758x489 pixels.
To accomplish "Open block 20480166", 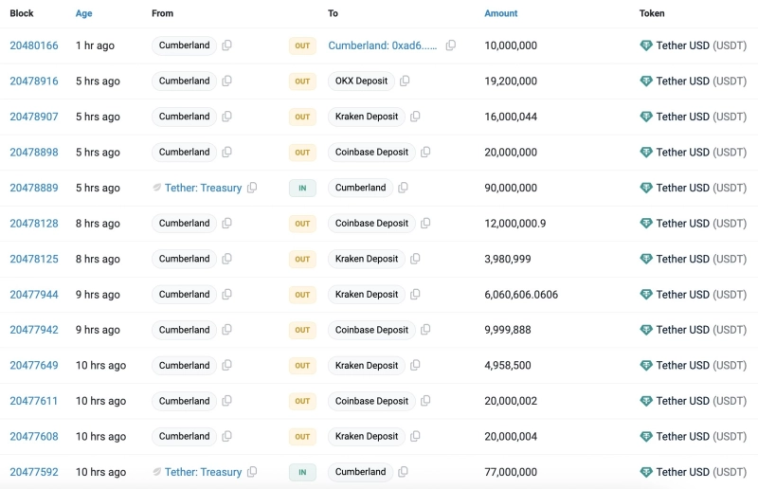I will tap(34, 45).
